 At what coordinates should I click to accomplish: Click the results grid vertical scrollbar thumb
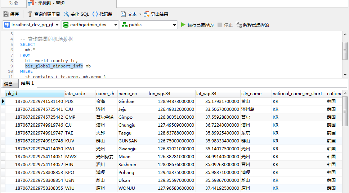click(x=345, y=111)
